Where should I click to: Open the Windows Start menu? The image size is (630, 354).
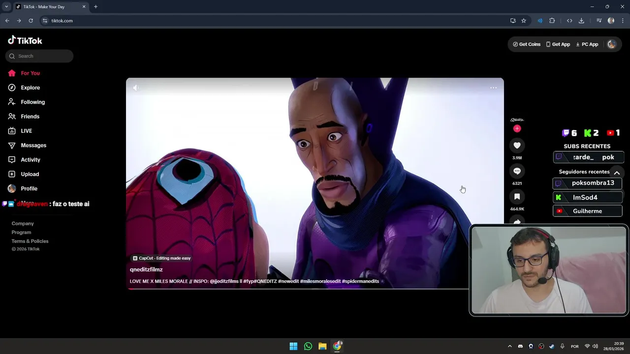(x=293, y=346)
